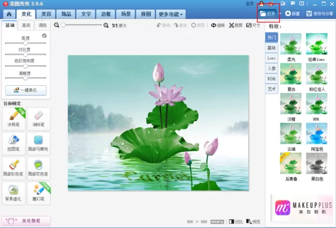Toggle the 预览 preview option
336x228 pixels.
click(253, 222)
